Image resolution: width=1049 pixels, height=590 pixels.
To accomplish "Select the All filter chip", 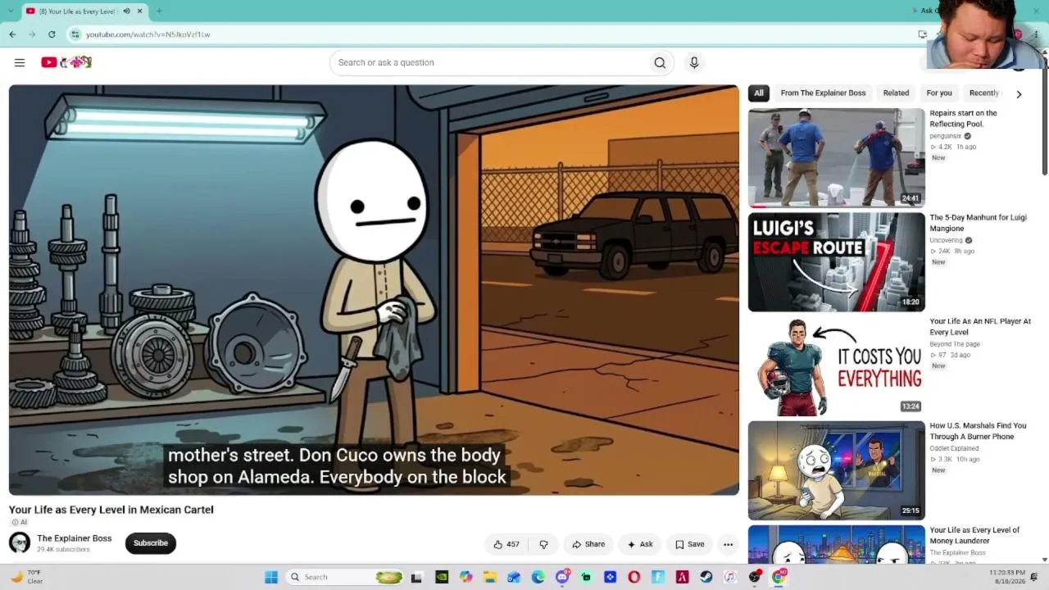I will coord(759,93).
